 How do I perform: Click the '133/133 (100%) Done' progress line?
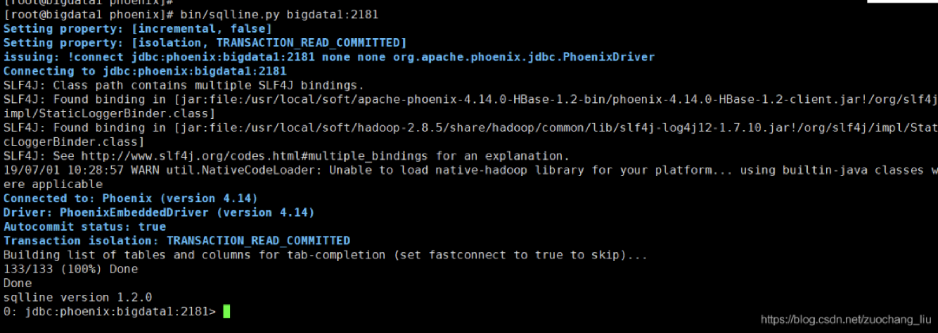coord(71,269)
